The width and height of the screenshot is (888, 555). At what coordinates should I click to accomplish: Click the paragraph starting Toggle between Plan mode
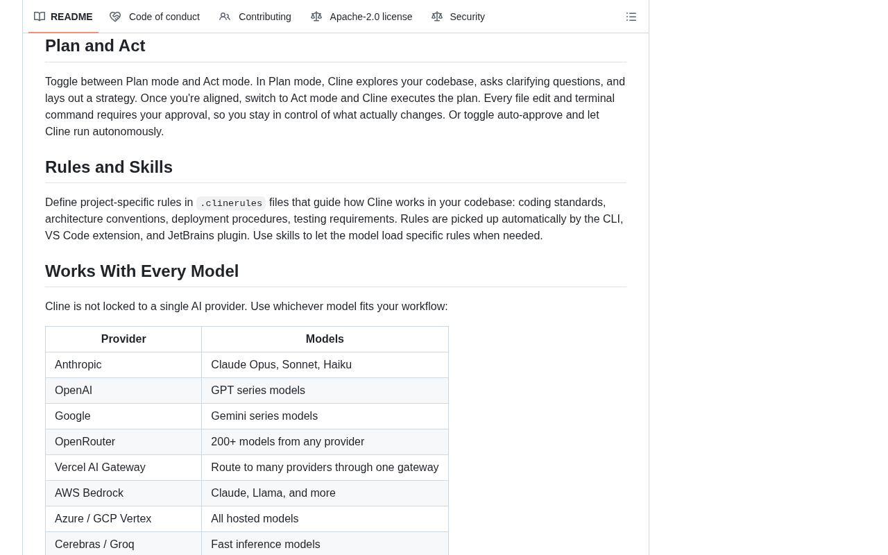point(336,107)
